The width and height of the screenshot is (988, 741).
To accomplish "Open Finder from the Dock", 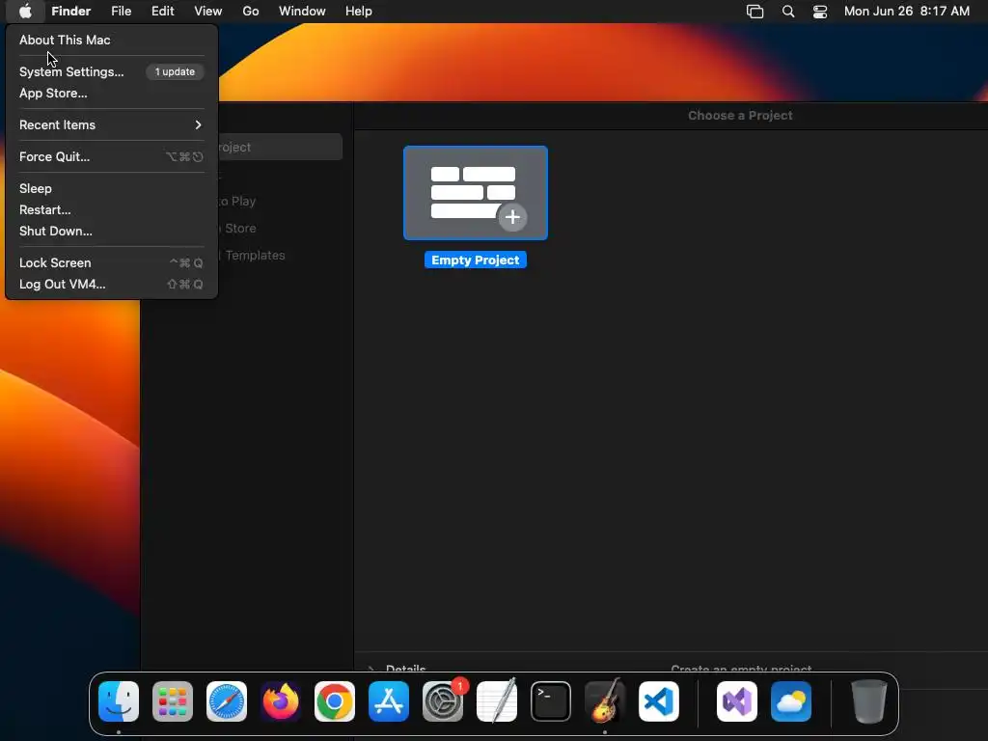I will pyautogui.click(x=119, y=701).
